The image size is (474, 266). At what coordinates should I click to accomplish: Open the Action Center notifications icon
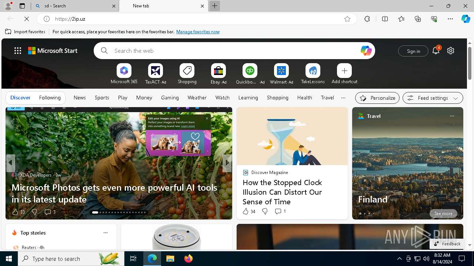point(462,259)
